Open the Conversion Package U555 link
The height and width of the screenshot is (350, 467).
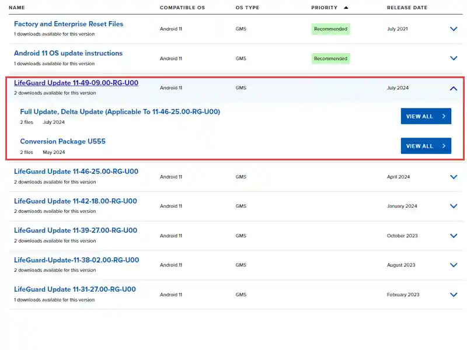(x=63, y=141)
